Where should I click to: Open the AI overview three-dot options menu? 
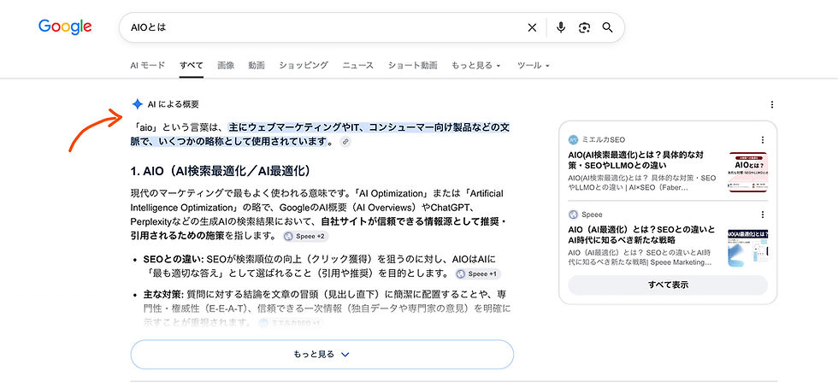coord(771,105)
